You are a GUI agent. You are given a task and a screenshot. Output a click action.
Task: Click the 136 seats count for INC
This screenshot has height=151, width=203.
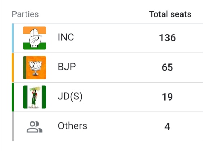(167, 38)
